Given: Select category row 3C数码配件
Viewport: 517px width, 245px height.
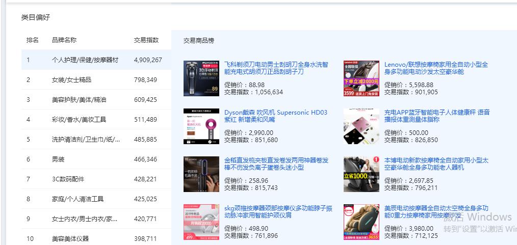Looking at the screenshot, I should pos(96,179).
